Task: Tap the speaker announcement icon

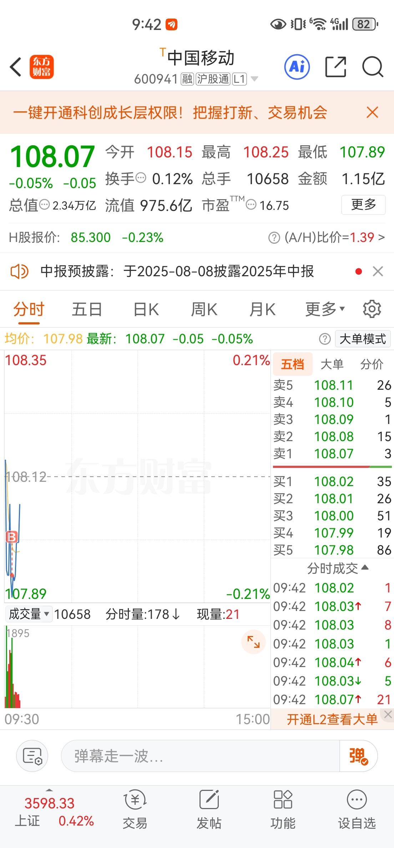Action: (x=19, y=272)
